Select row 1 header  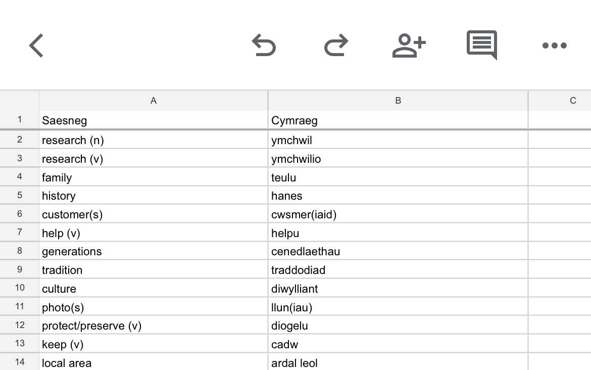coord(20,120)
